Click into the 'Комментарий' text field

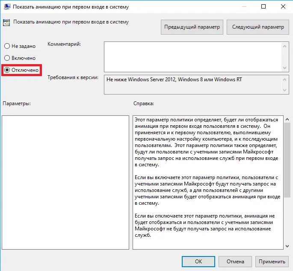(192, 57)
